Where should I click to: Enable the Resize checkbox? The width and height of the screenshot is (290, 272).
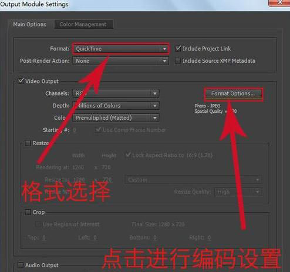point(28,143)
